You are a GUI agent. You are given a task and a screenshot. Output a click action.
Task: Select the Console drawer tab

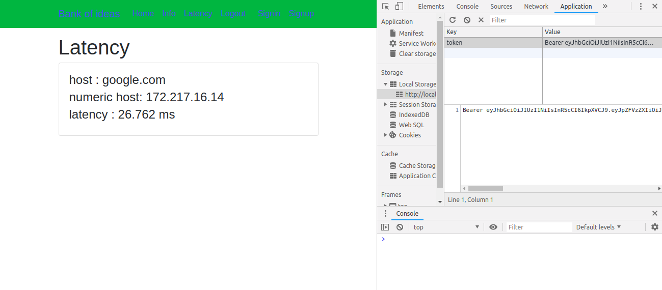coord(407,214)
